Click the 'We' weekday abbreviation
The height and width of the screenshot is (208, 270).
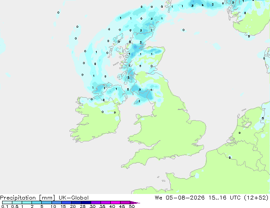point(158,198)
